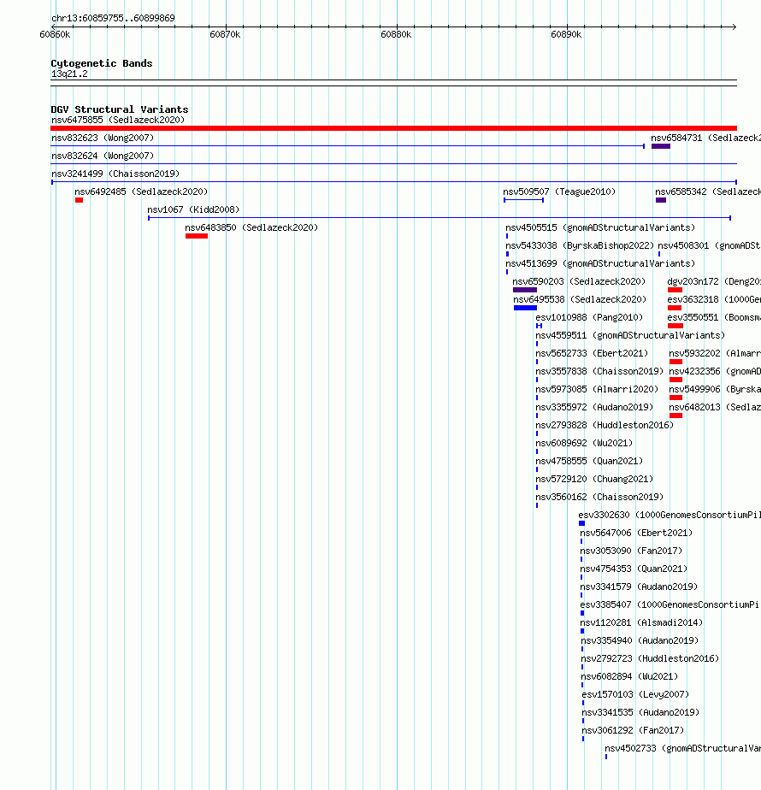Click the nsv5652733 (Ebert2021) label
Screen dimensions: 761x790
[x=592, y=354]
